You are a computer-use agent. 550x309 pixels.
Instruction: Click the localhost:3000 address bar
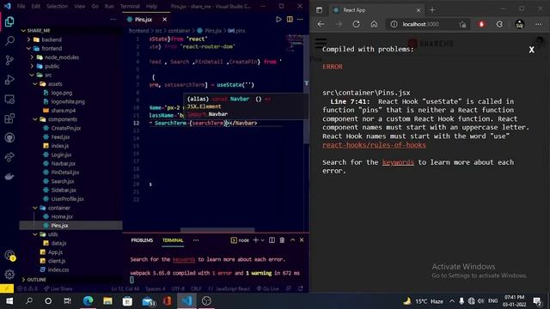421,24
